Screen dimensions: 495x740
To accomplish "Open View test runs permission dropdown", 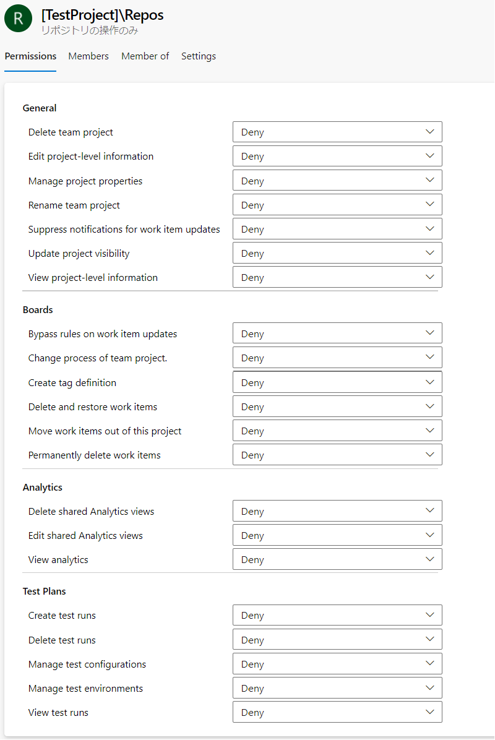I will [337, 712].
